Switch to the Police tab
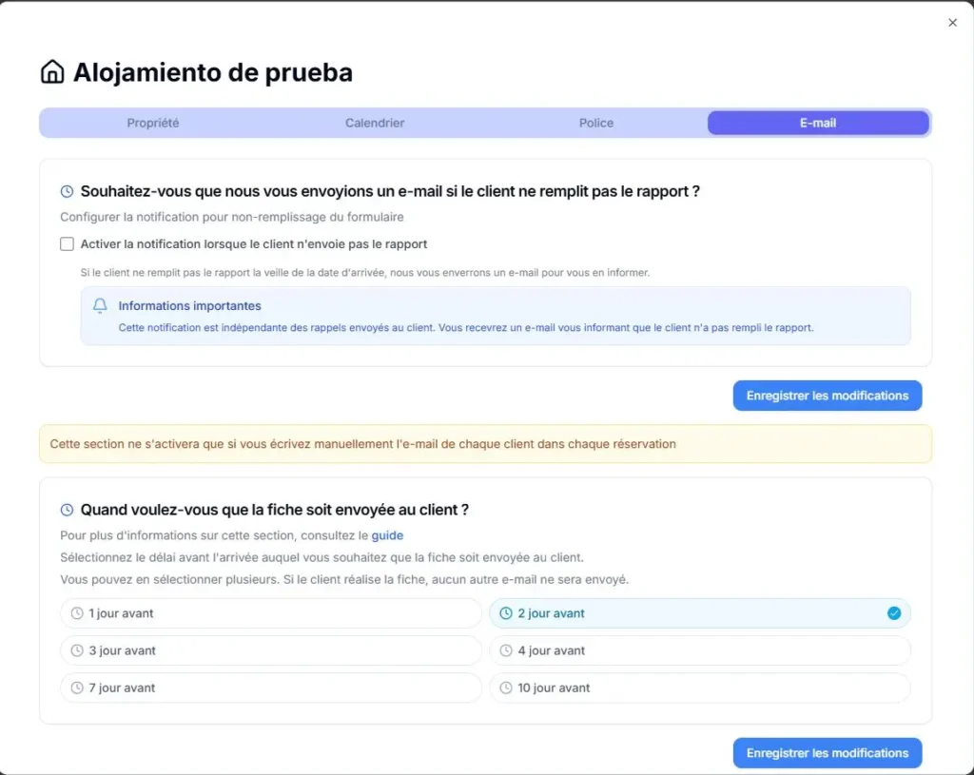974x775 pixels. (x=595, y=123)
